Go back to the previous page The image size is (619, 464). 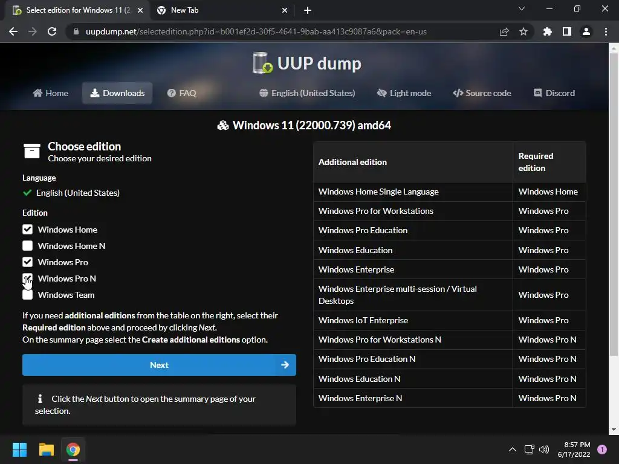[x=13, y=31]
